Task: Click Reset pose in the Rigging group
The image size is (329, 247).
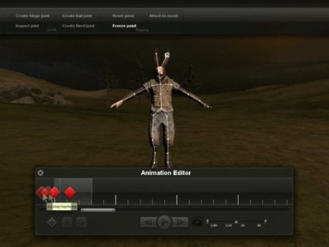Action: coord(123,16)
